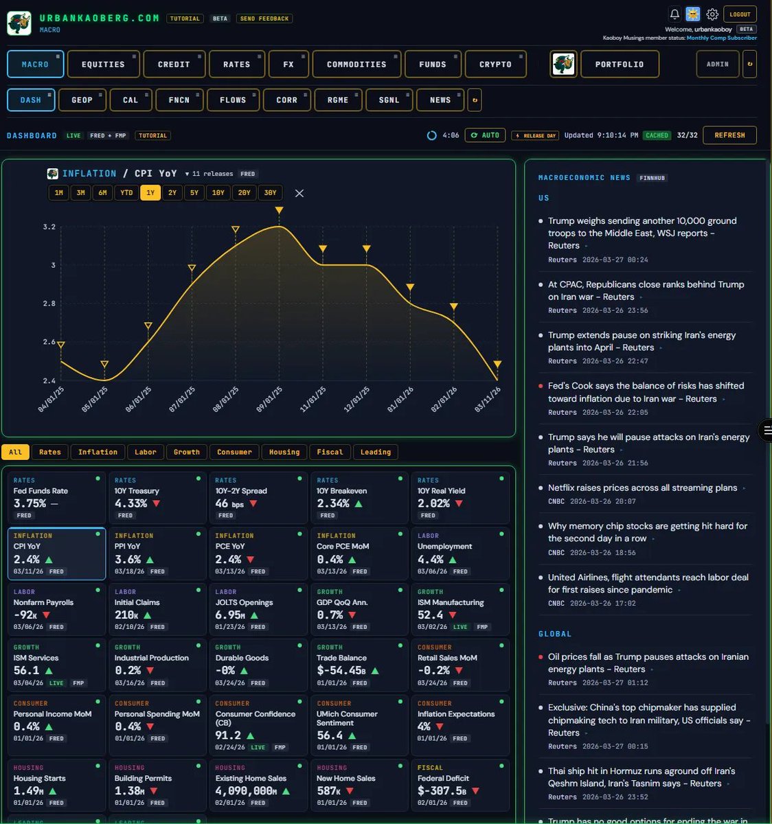Click the ADMIN button
This screenshot has width=772, height=824.
[x=718, y=64]
